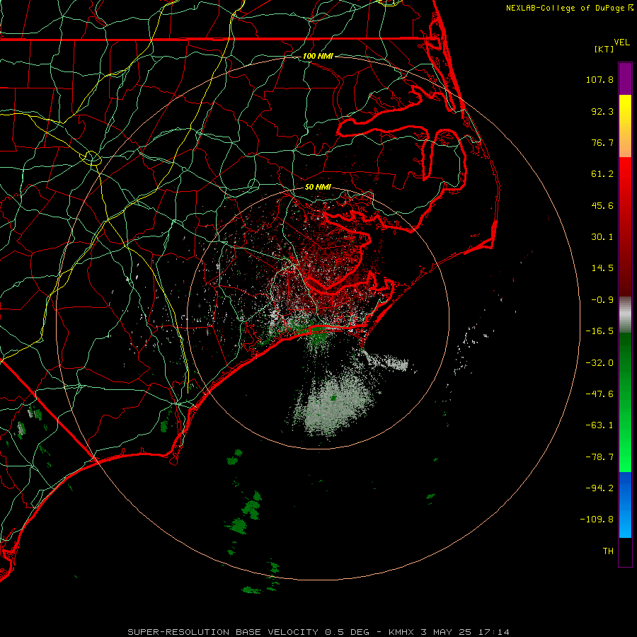Select the 45.6 velocity legend value
The image size is (637, 637).
click(x=602, y=205)
